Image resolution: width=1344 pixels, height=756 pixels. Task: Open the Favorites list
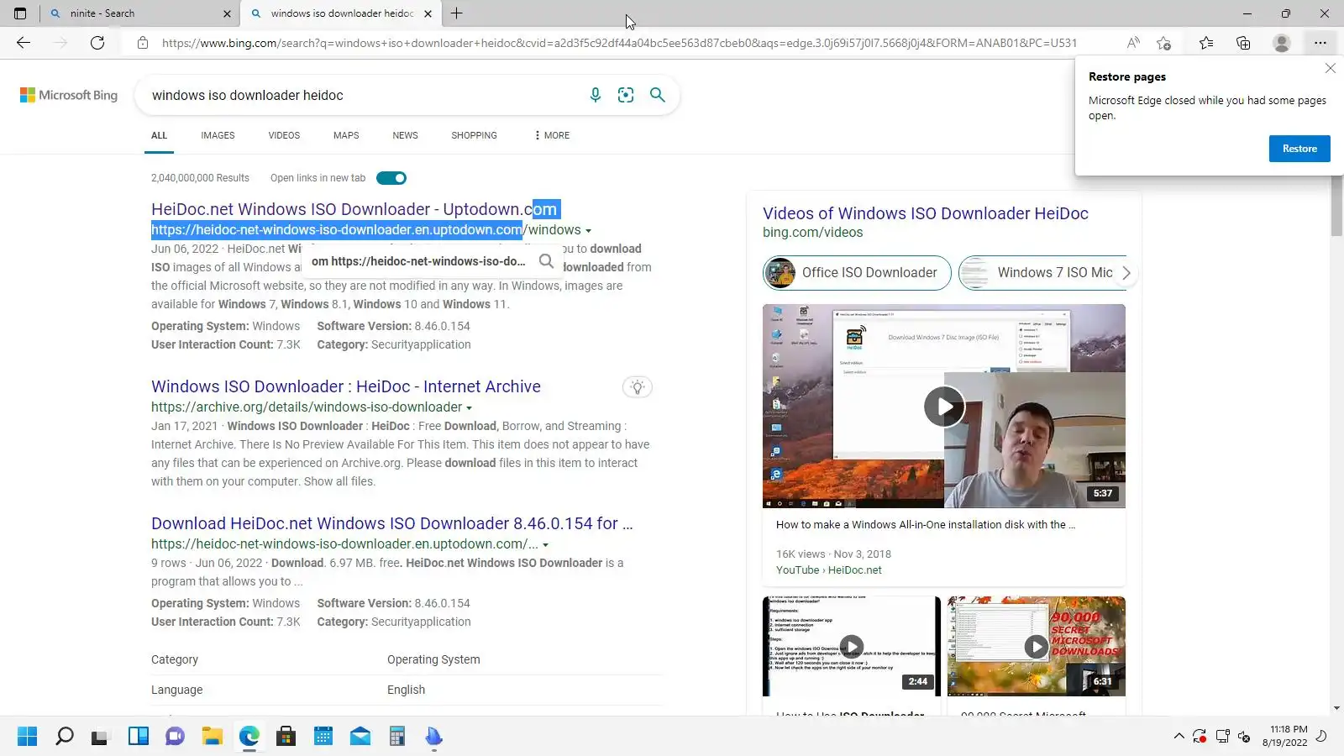coord(1206,43)
